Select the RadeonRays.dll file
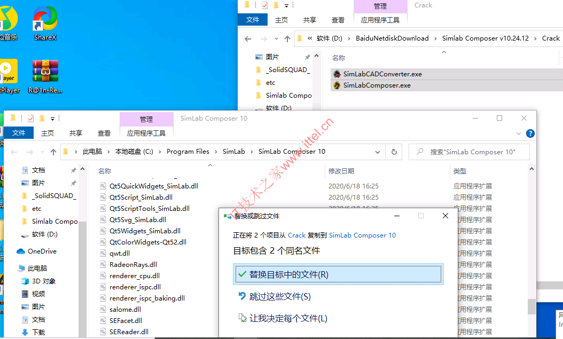Image resolution: width=563 pixels, height=339 pixels. click(x=133, y=264)
